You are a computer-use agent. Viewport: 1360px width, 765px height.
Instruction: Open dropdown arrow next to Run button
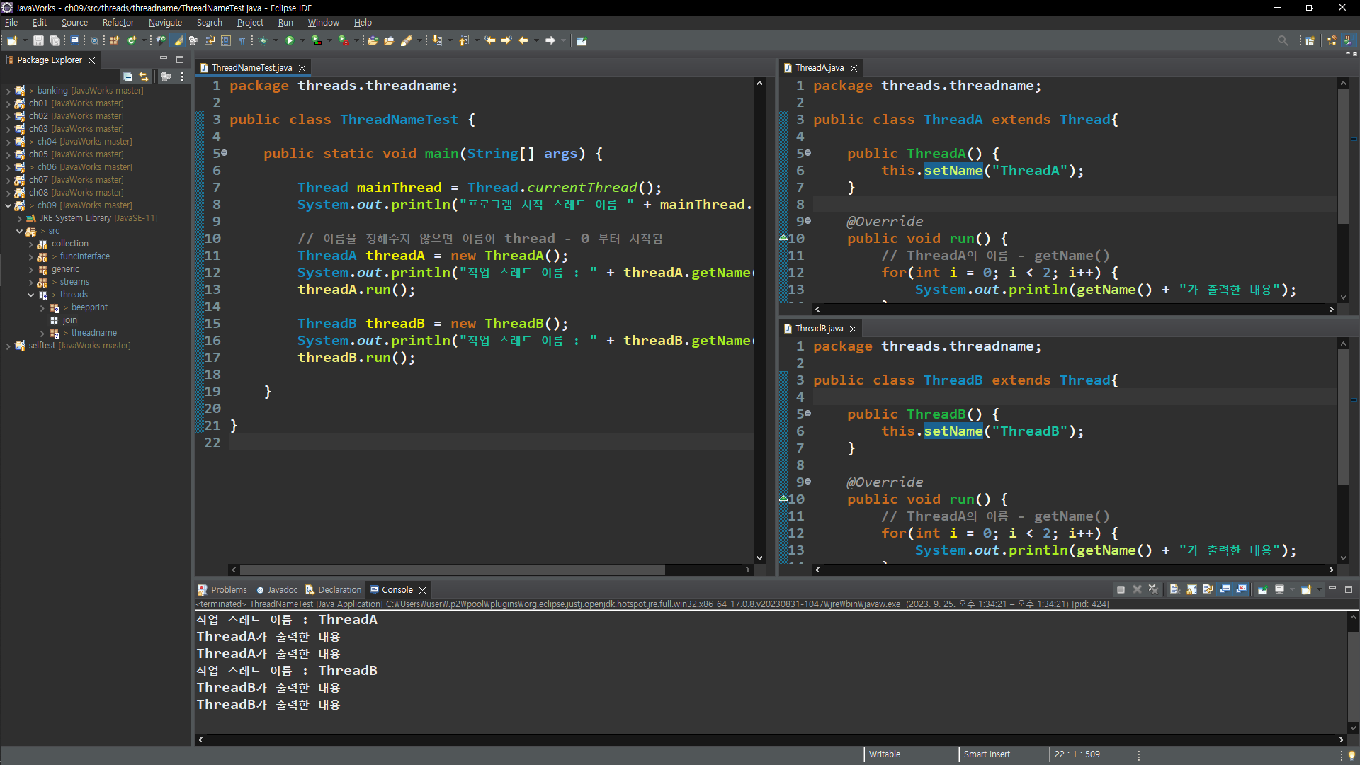302,41
